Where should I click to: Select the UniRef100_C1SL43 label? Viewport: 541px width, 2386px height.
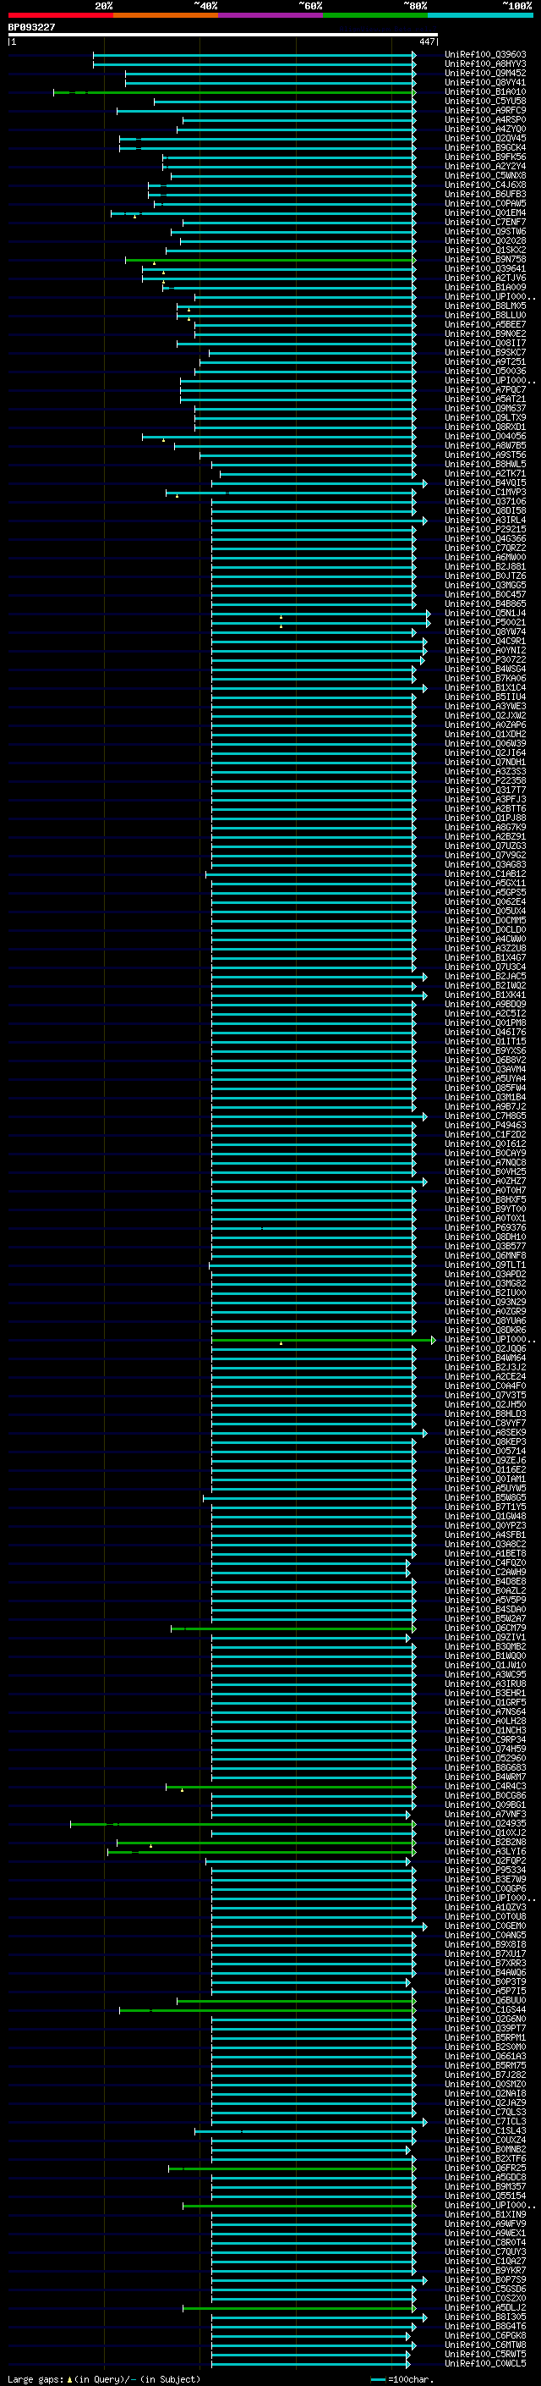point(484,2130)
